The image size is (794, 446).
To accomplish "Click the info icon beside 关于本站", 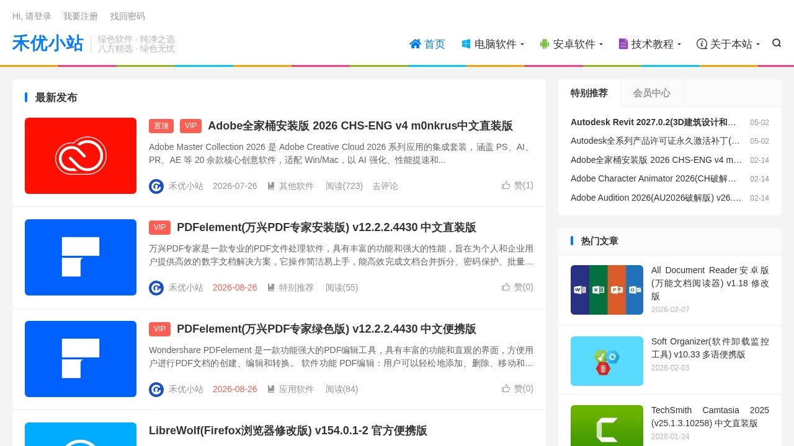I will [702, 43].
